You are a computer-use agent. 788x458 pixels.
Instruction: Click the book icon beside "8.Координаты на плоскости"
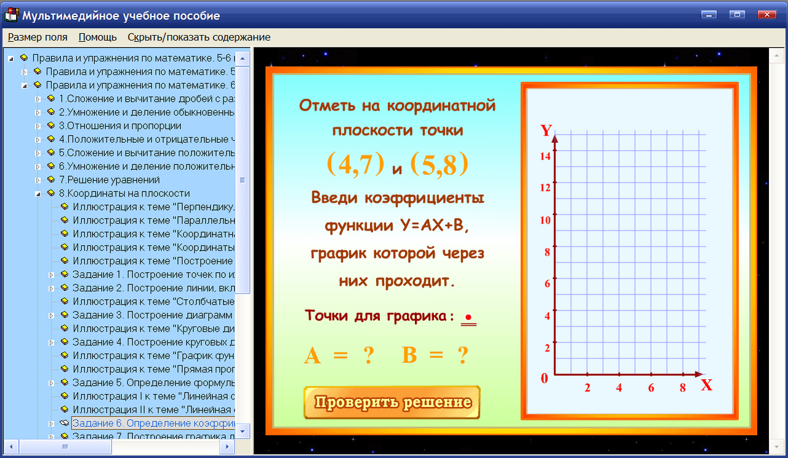click(52, 193)
